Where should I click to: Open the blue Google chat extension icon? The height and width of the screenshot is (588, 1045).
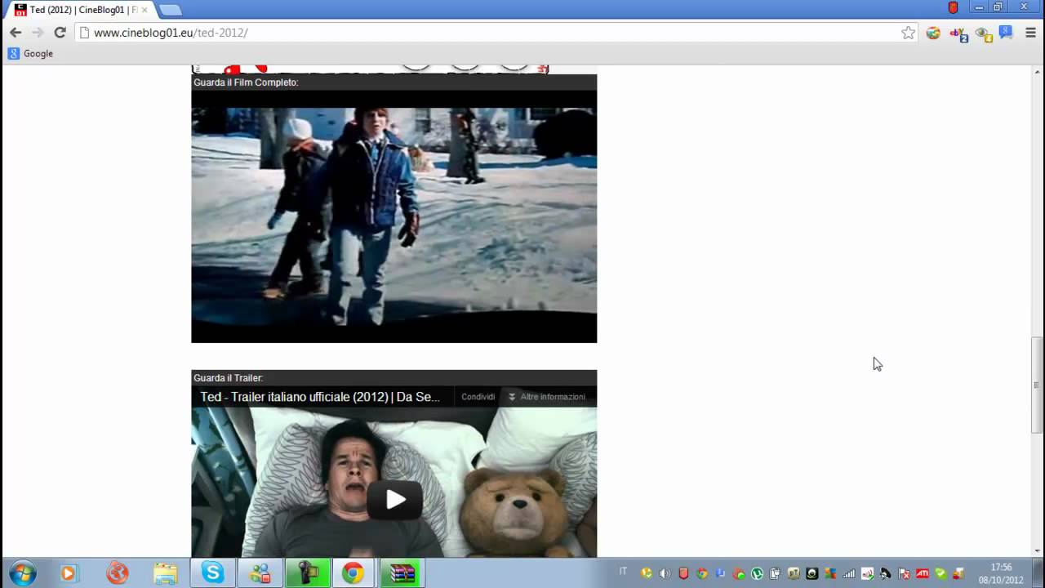pyautogui.click(x=1006, y=33)
